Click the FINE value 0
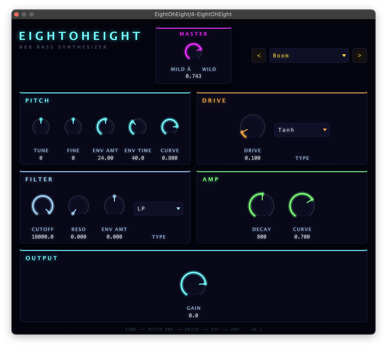 pyautogui.click(x=73, y=158)
